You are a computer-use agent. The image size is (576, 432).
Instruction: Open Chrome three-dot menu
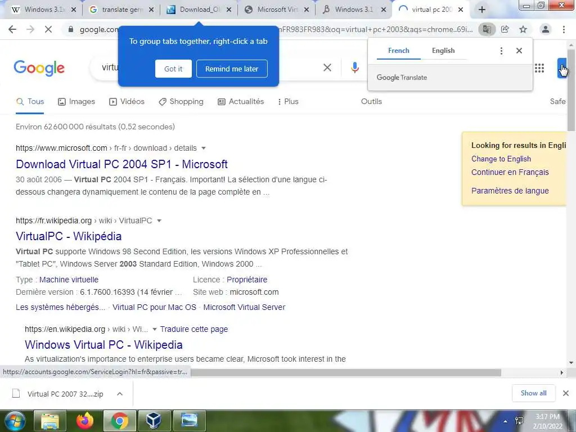(564, 29)
